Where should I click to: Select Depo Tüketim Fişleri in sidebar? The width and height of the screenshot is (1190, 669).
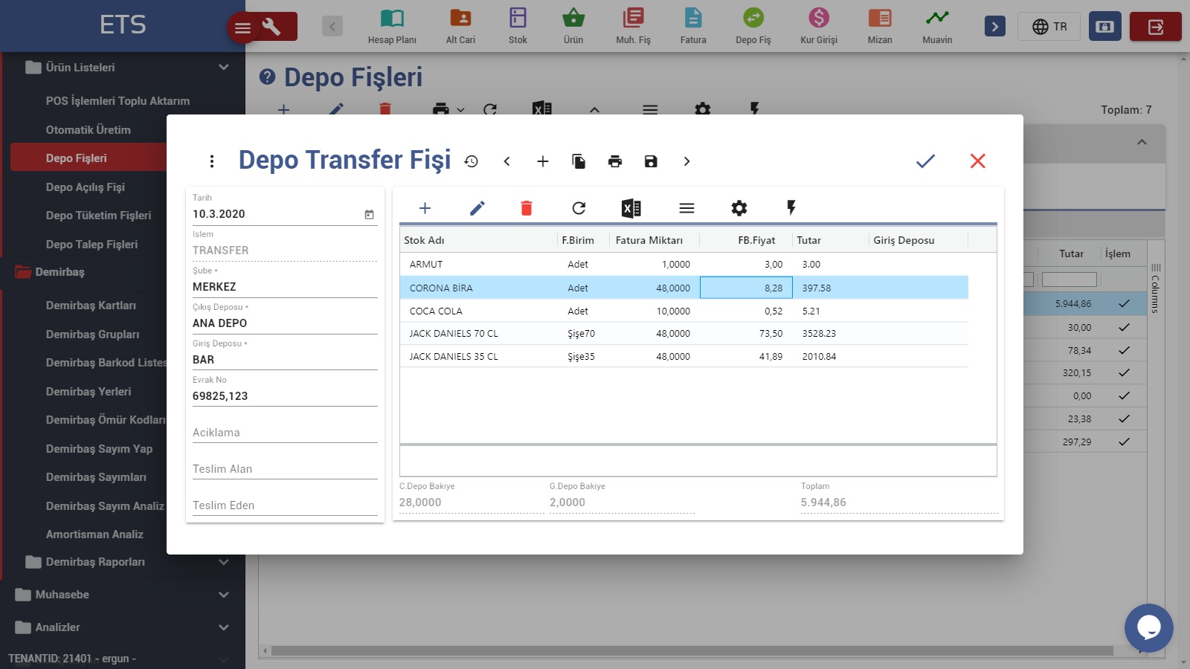pos(98,216)
